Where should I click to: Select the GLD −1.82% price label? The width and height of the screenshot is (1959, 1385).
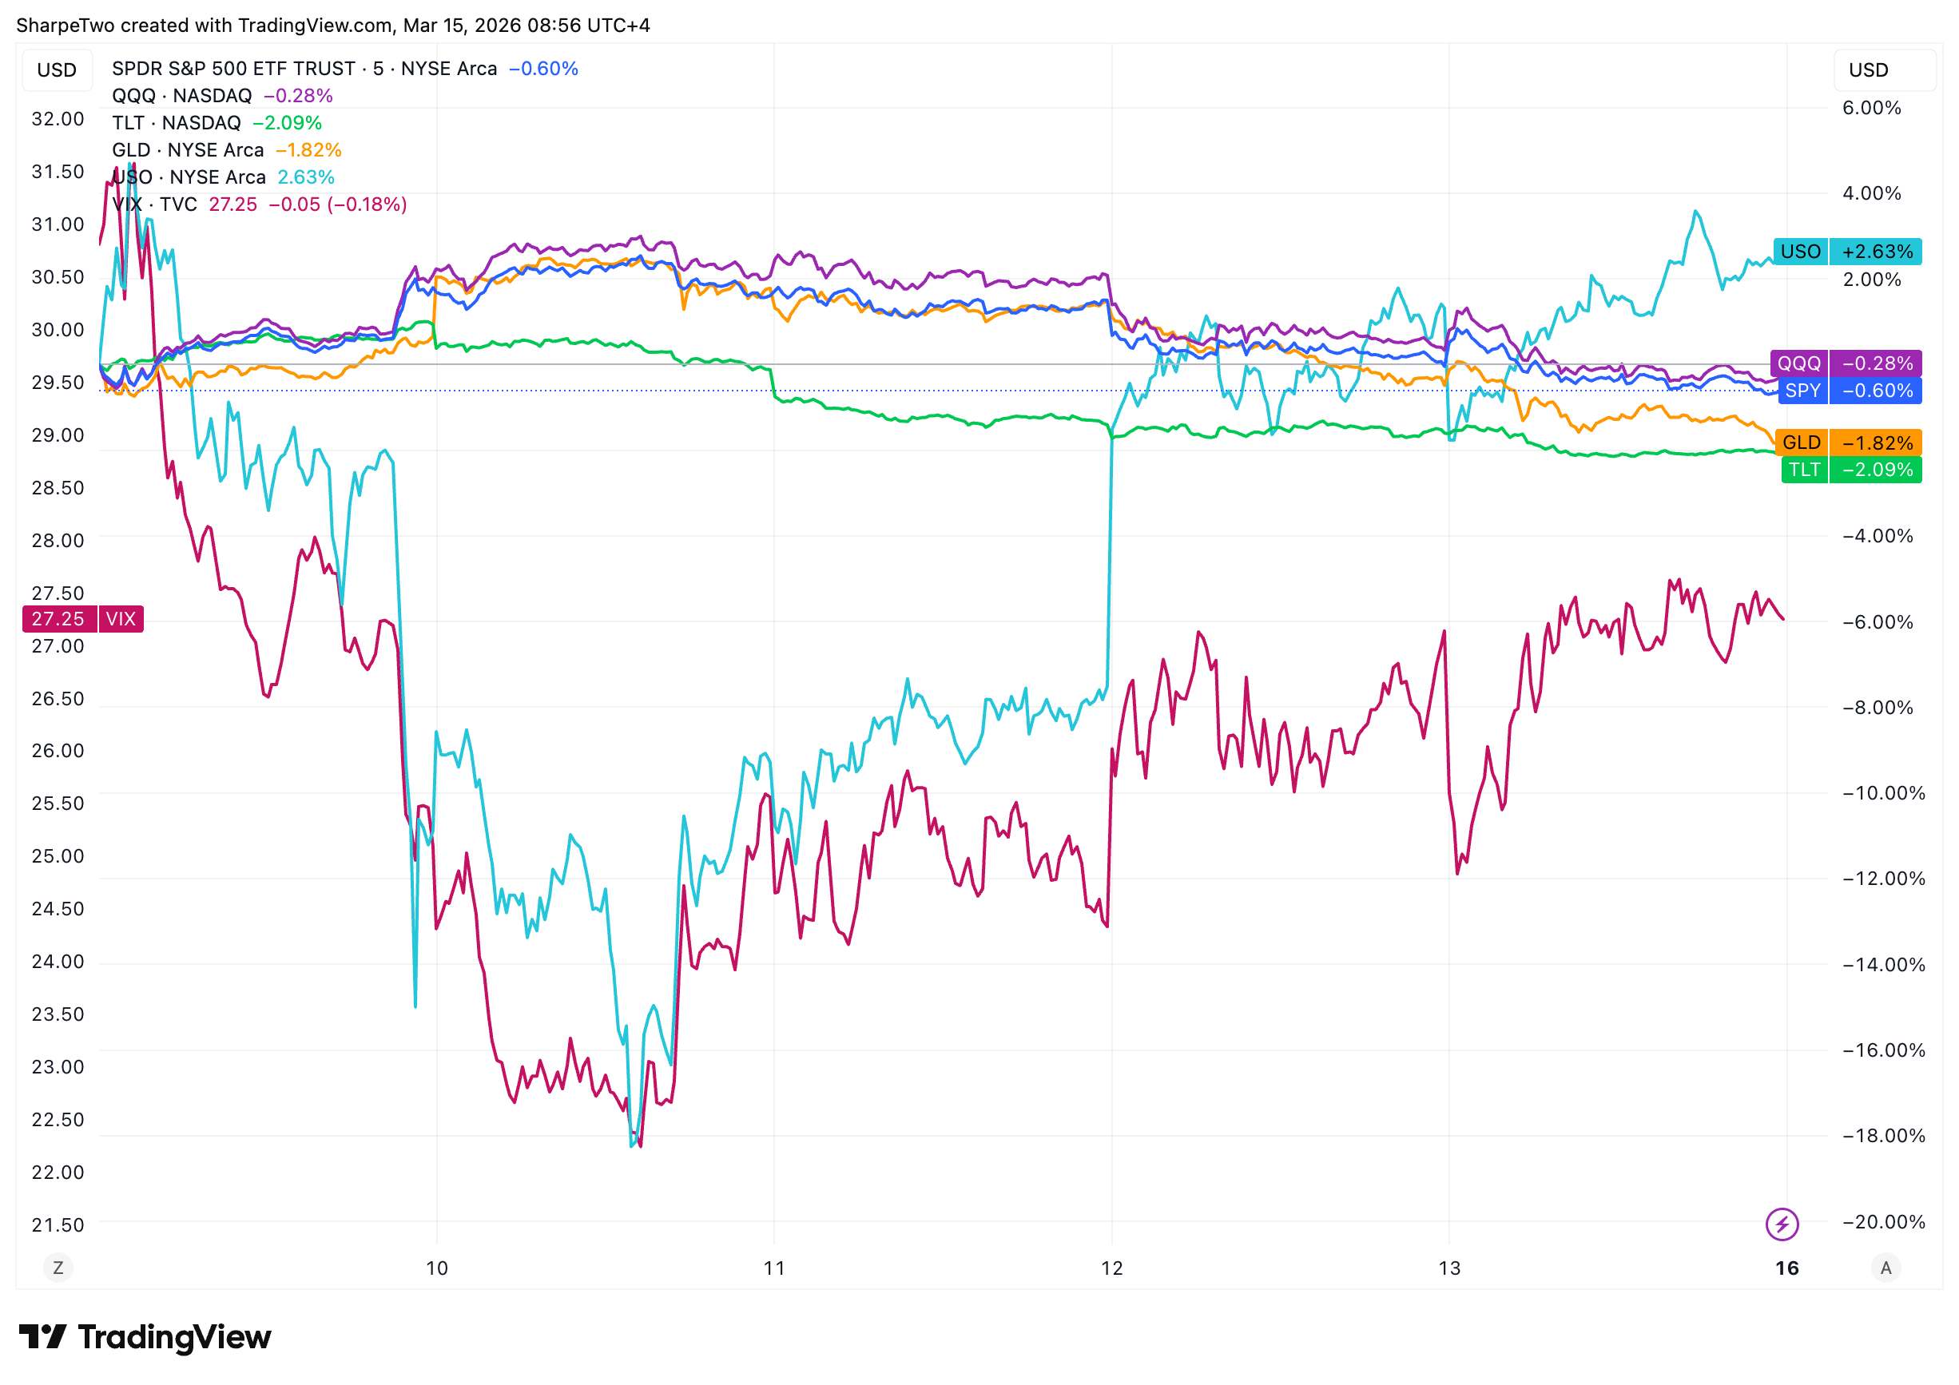tap(1848, 442)
